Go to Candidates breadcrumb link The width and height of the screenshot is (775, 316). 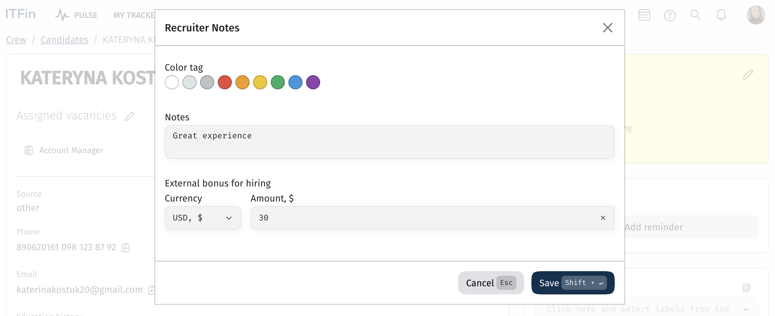64,40
